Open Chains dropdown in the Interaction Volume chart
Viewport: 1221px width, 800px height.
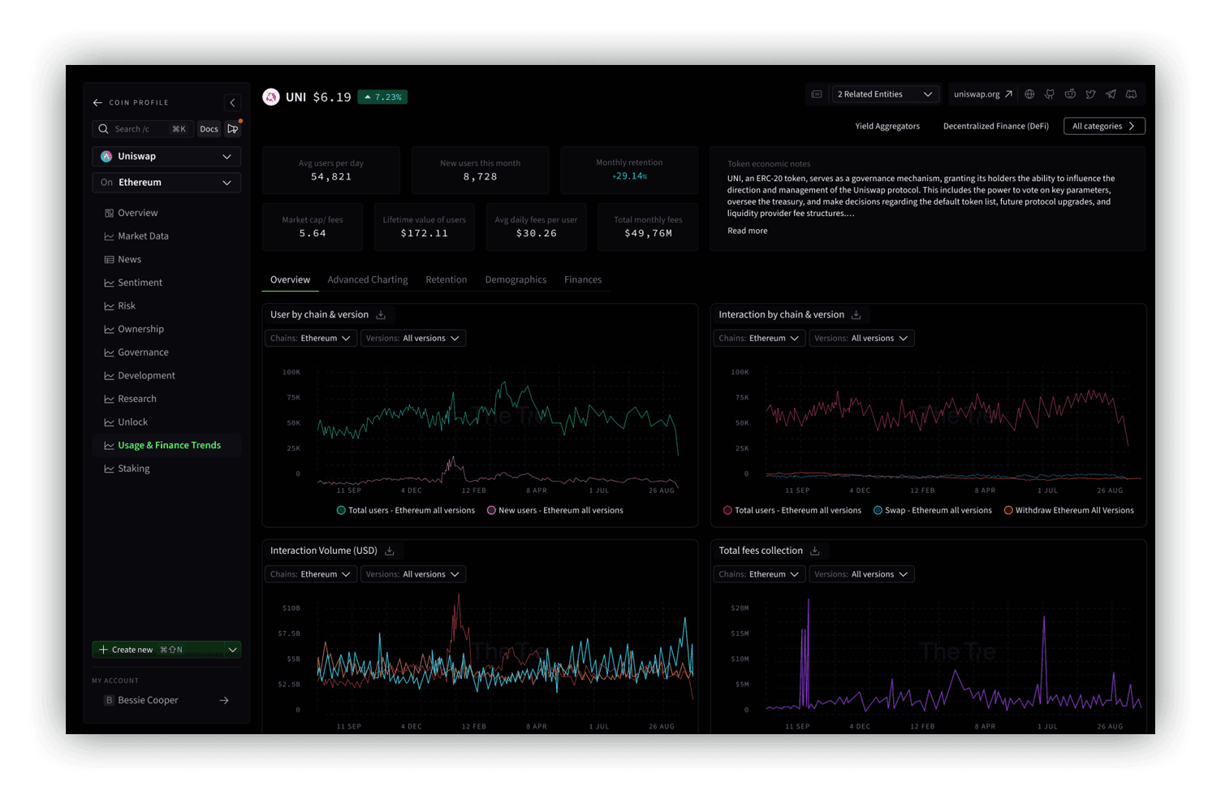[311, 574]
